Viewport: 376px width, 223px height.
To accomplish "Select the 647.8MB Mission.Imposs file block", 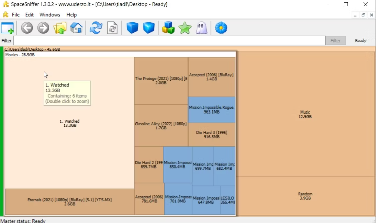I will click(x=206, y=200).
